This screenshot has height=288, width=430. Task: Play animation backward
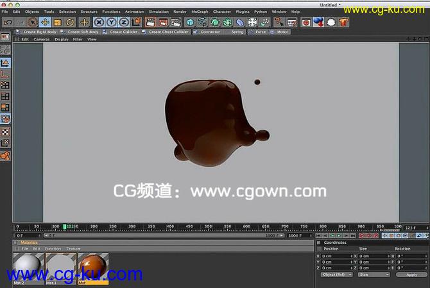click(x=332, y=235)
